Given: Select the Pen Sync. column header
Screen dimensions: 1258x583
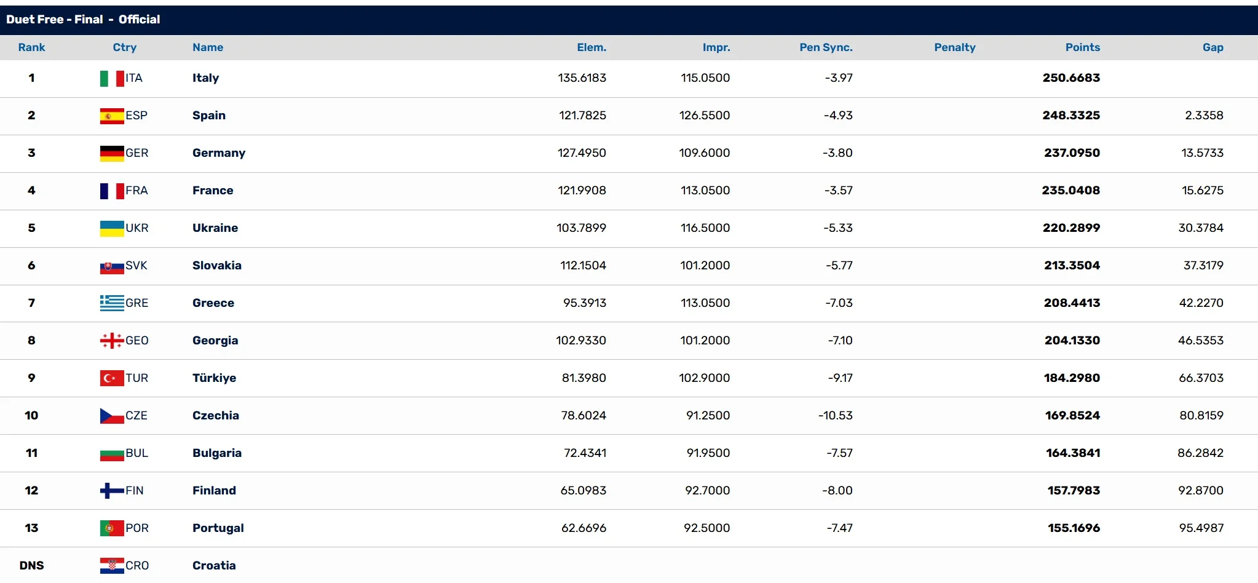Looking at the screenshot, I should pyautogui.click(x=825, y=47).
